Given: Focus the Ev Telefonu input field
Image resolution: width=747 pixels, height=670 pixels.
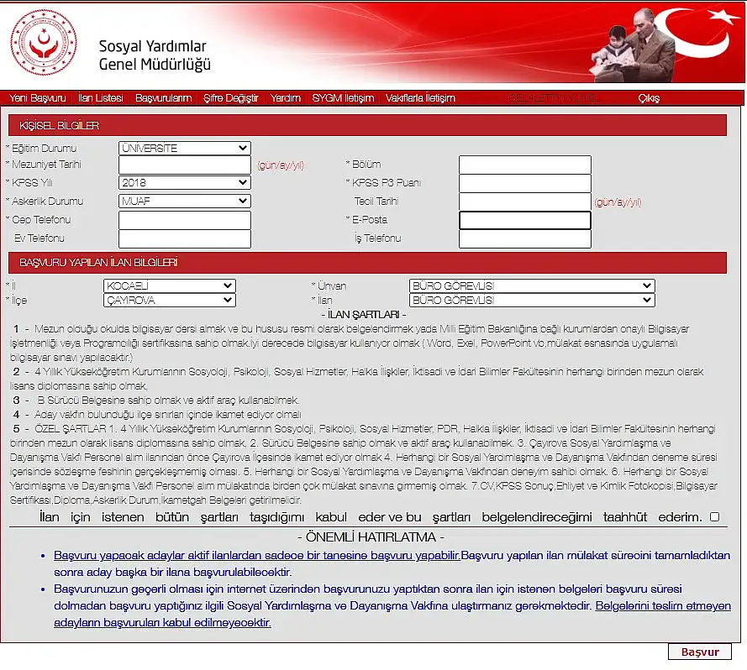Looking at the screenshot, I should click(x=184, y=238).
